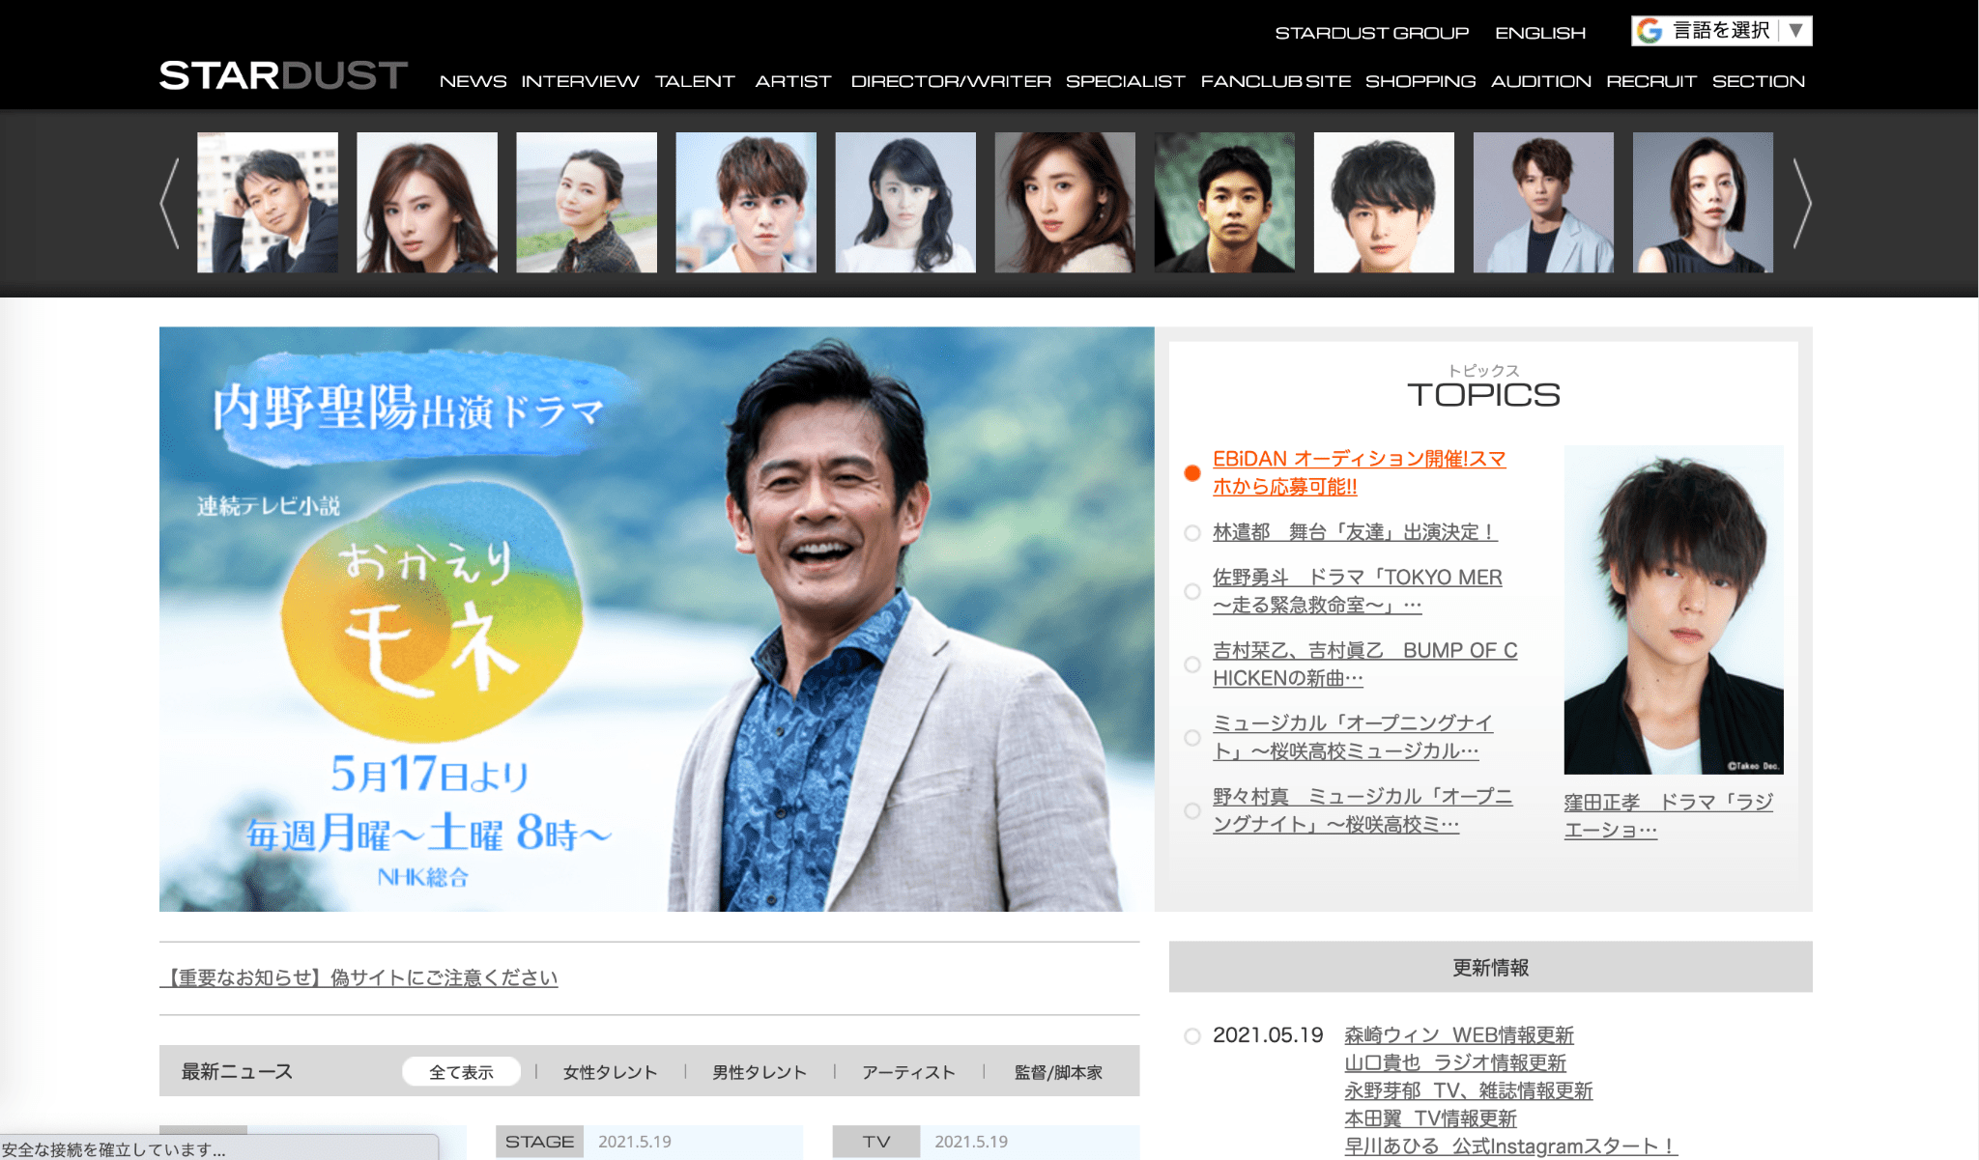Click the STARDUST logo
This screenshot has width=1979, height=1160.
(x=283, y=75)
